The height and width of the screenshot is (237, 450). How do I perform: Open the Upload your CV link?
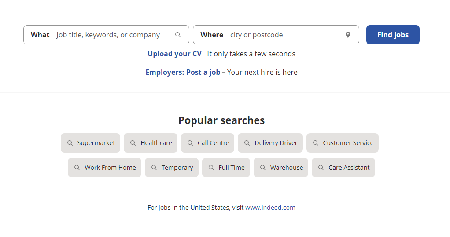pos(174,54)
